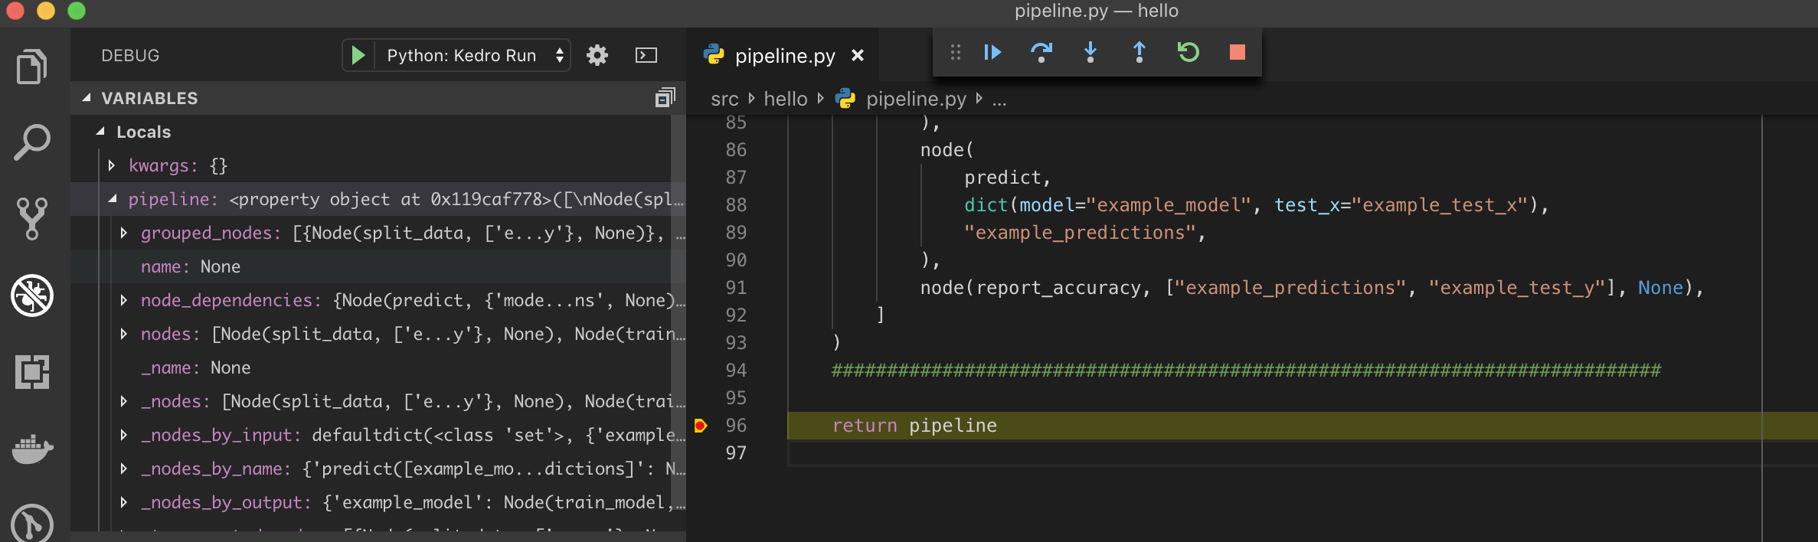Expand the grouped_nodes variable
This screenshot has width=1818, height=542.
(x=124, y=233)
